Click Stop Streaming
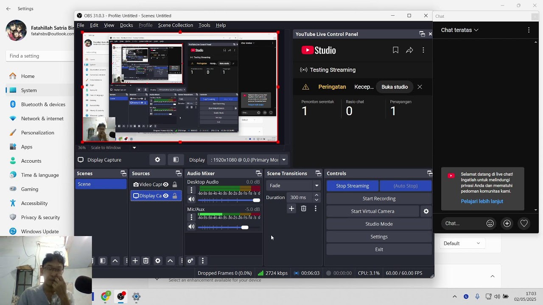Image resolution: width=543 pixels, height=305 pixels. click(x=352, y=186)
